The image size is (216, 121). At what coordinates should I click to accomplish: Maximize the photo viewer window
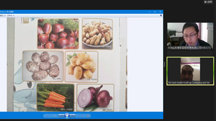click(x=155, y=12)
